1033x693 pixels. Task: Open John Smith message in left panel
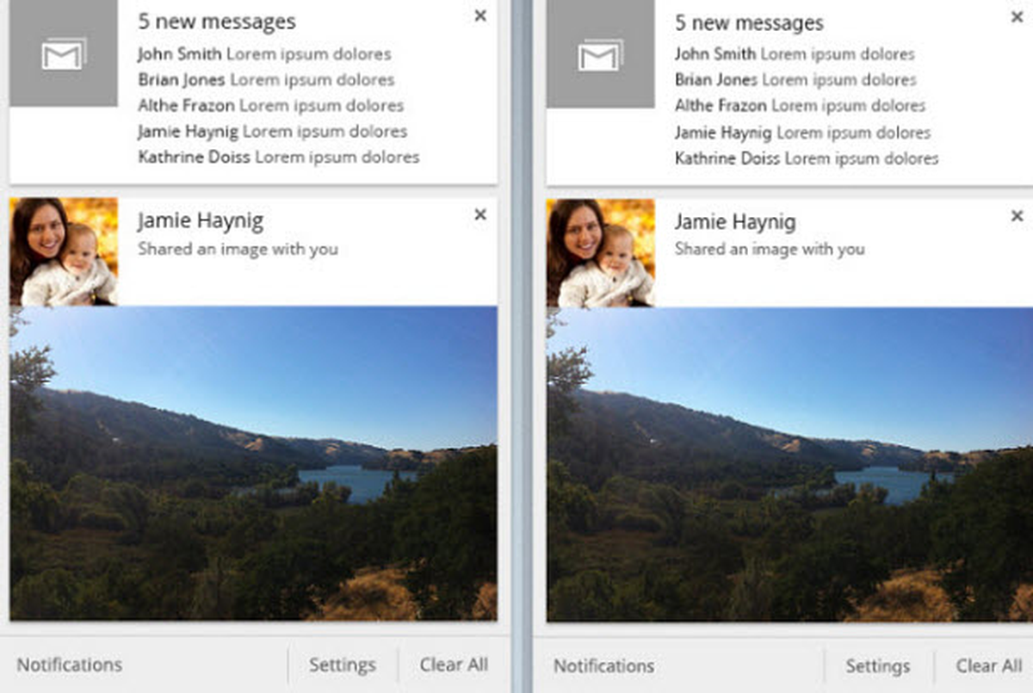264,54
